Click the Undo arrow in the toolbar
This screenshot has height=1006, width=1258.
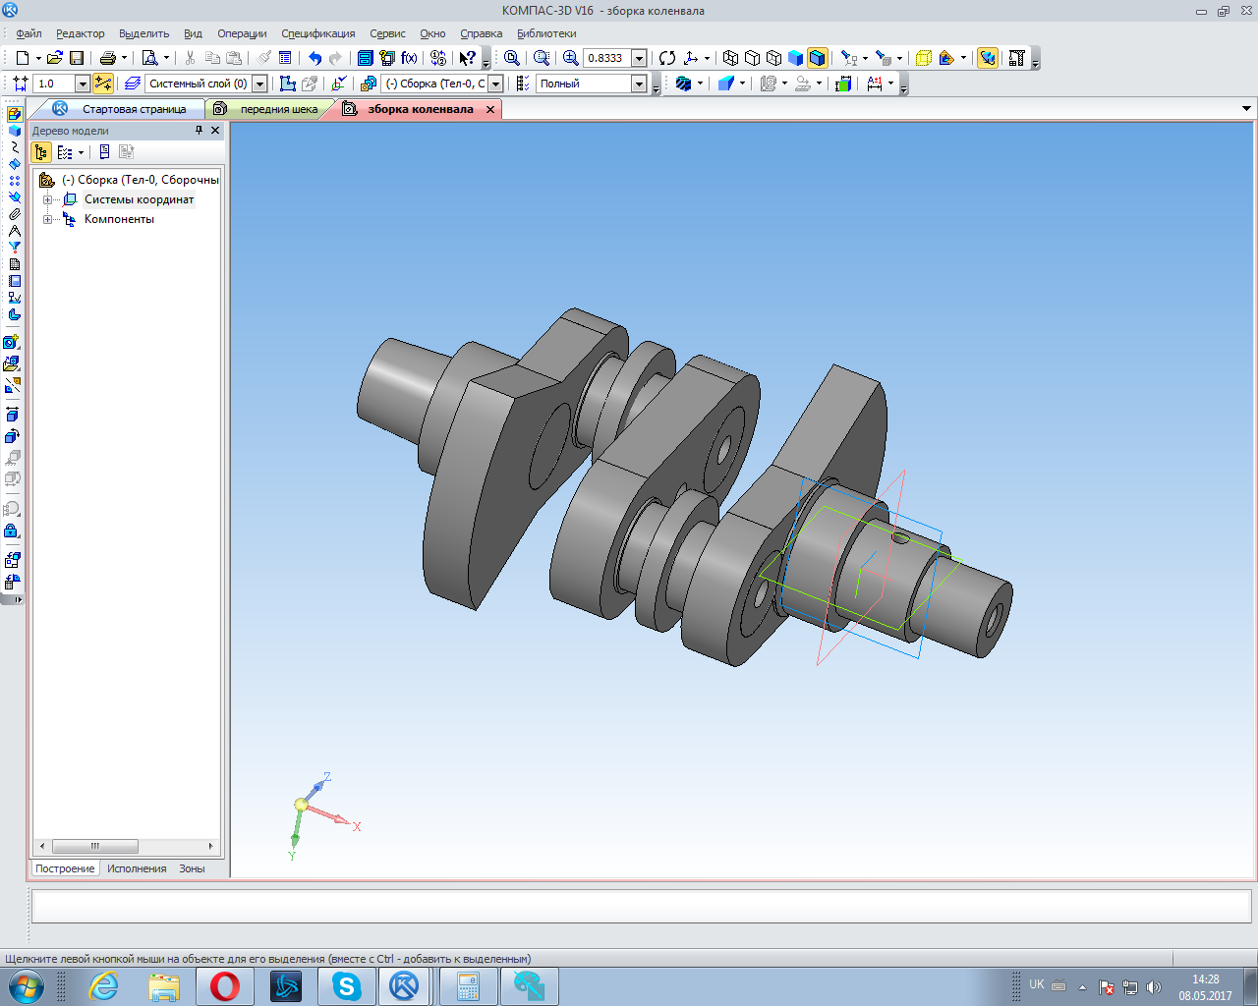(x=314, y=58)
